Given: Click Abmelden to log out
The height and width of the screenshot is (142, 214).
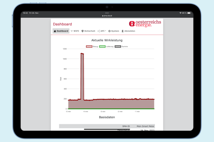Looking at the screenshot, I should pos(128,31).
